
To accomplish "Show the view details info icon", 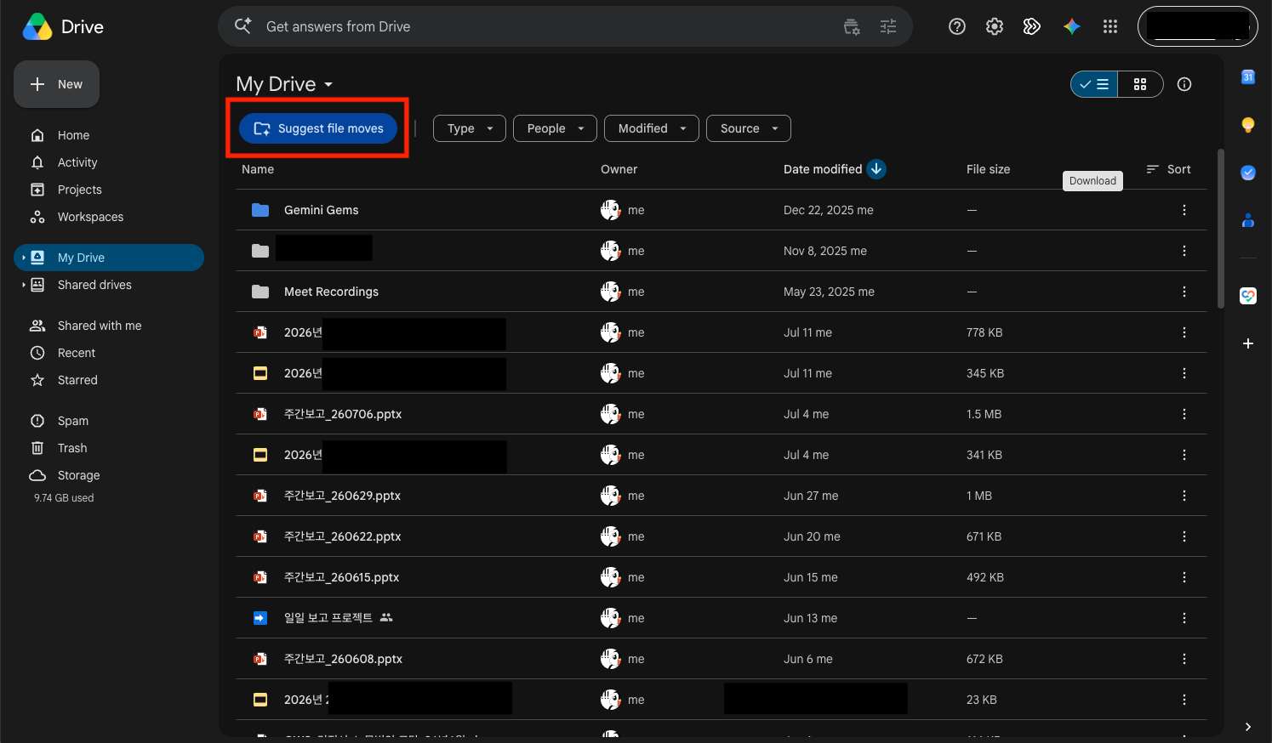I will tap(1184, 84).
